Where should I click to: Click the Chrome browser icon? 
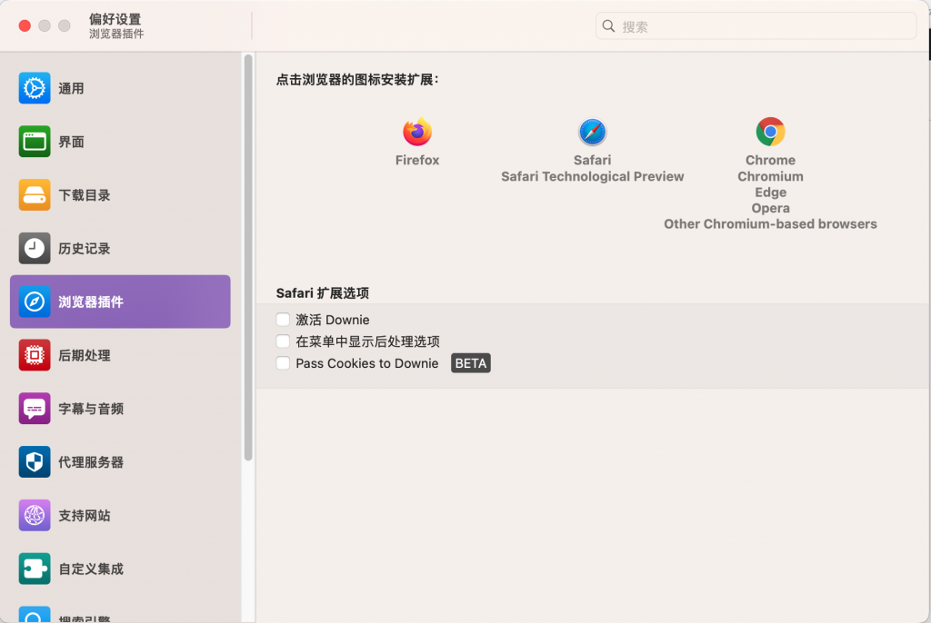click(770, 133)
